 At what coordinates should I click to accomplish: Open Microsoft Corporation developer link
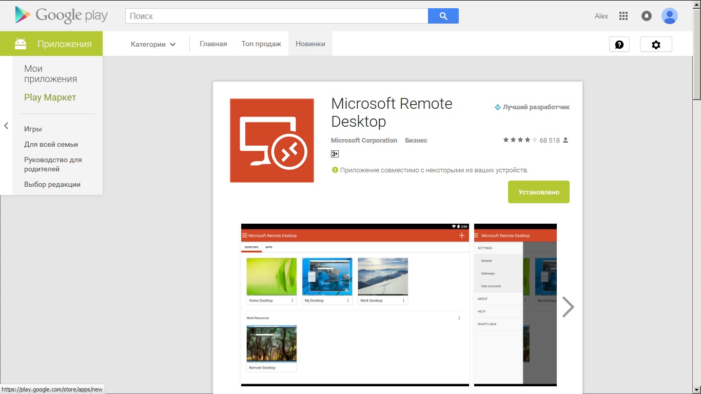click(364, 141)
